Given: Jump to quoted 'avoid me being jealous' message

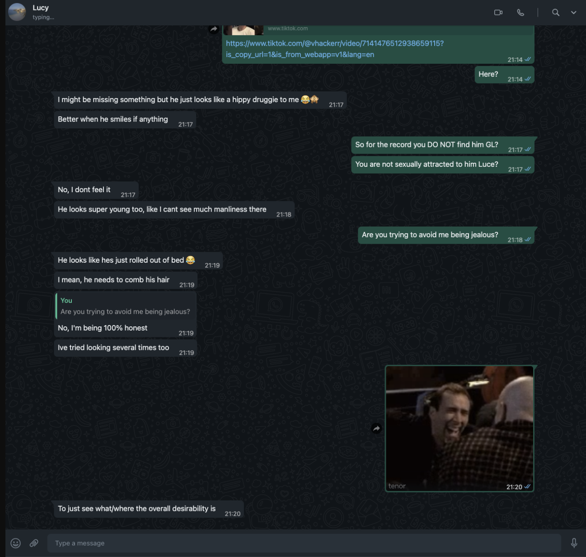Looking at the screenshot, I should coord(125,306).
